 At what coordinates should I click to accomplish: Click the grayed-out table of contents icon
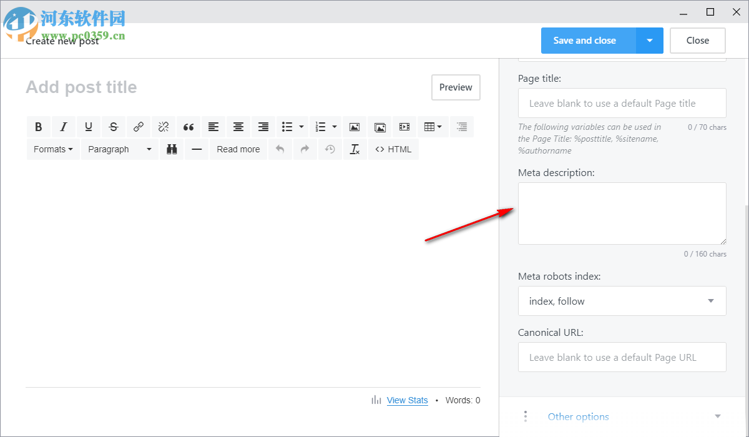pyautogui.click(x=462, y=127)
